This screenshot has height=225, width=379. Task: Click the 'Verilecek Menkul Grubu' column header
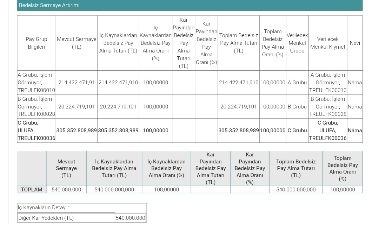297,43
